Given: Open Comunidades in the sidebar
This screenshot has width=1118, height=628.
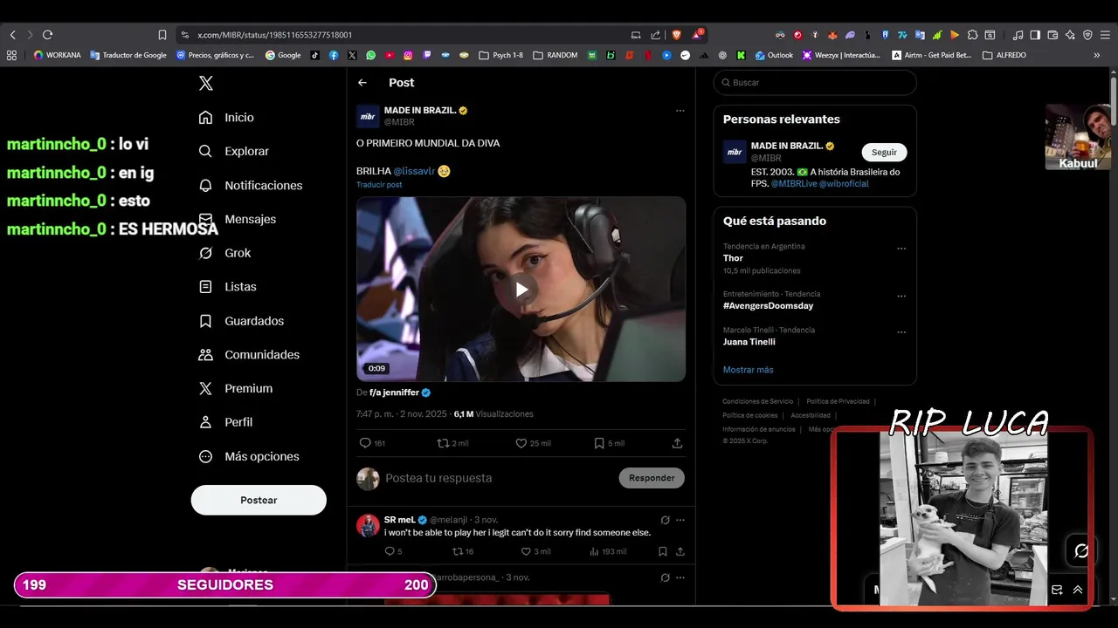Looking at the screenshot, I should (249, 355).
